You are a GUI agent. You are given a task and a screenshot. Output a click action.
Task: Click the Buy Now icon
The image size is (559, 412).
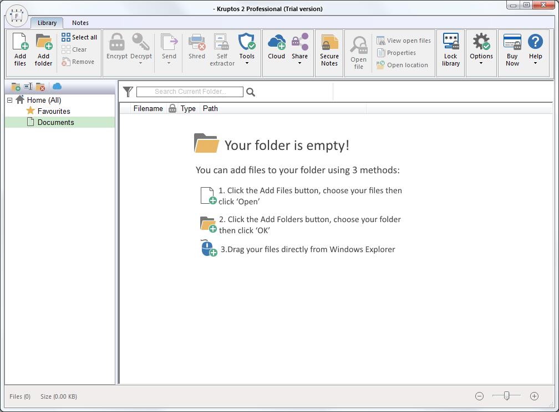coord(512,50)
